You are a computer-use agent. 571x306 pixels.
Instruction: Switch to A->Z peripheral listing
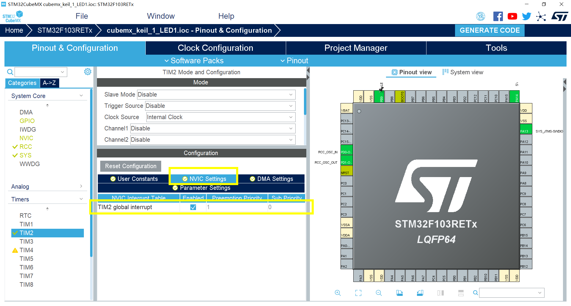49,83
